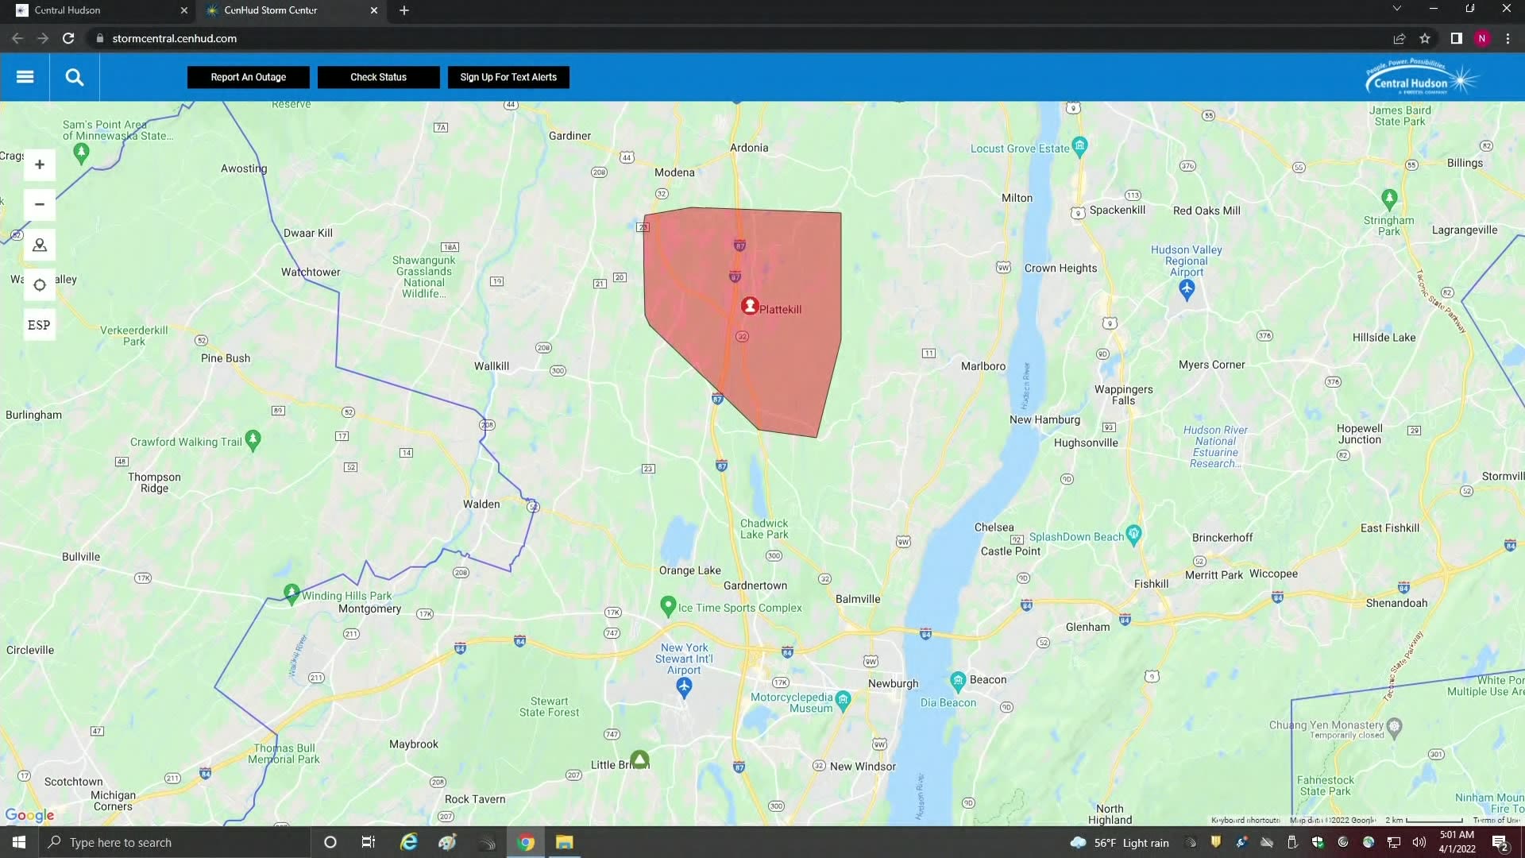Viewport: 1525px width, 858px height.
Task: Click the Report An Outage button
Action: [248, 76]
